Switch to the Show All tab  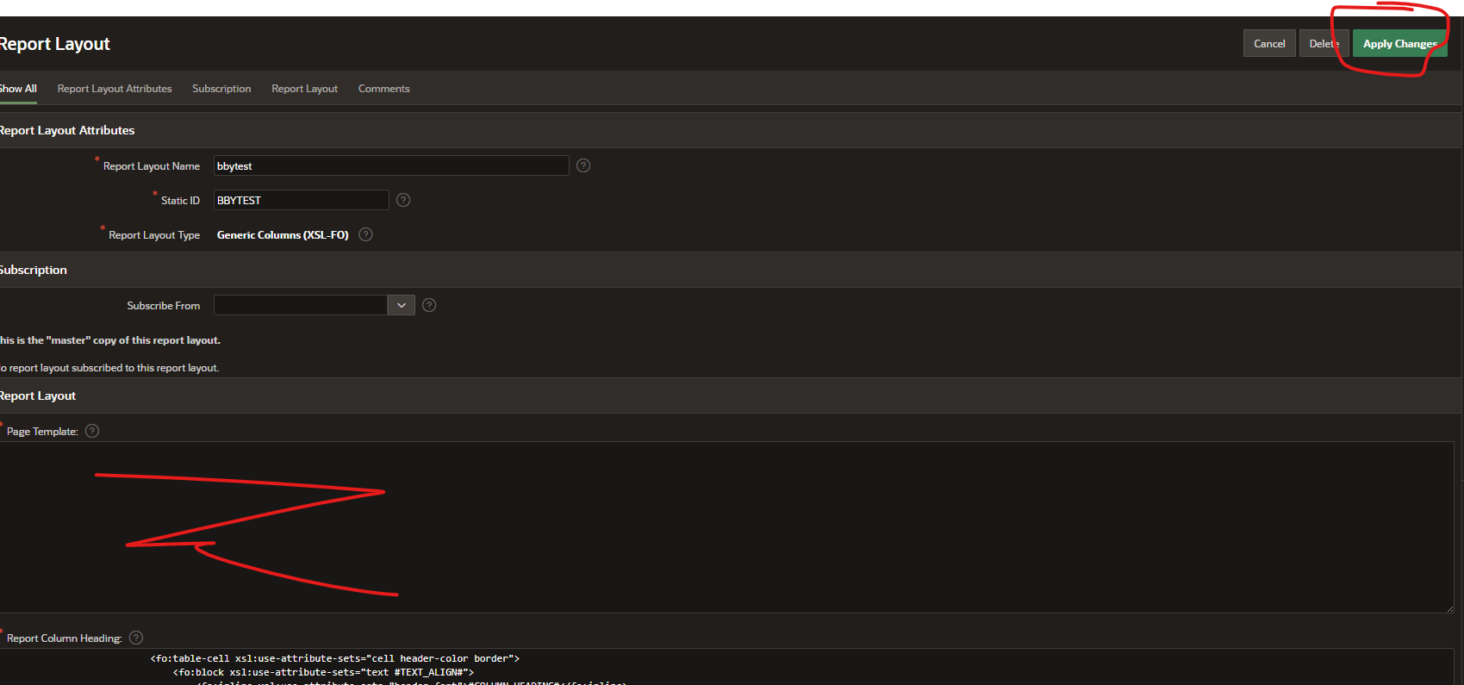(x=18, y=89)
